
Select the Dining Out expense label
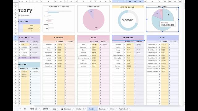tap(118, 58)
